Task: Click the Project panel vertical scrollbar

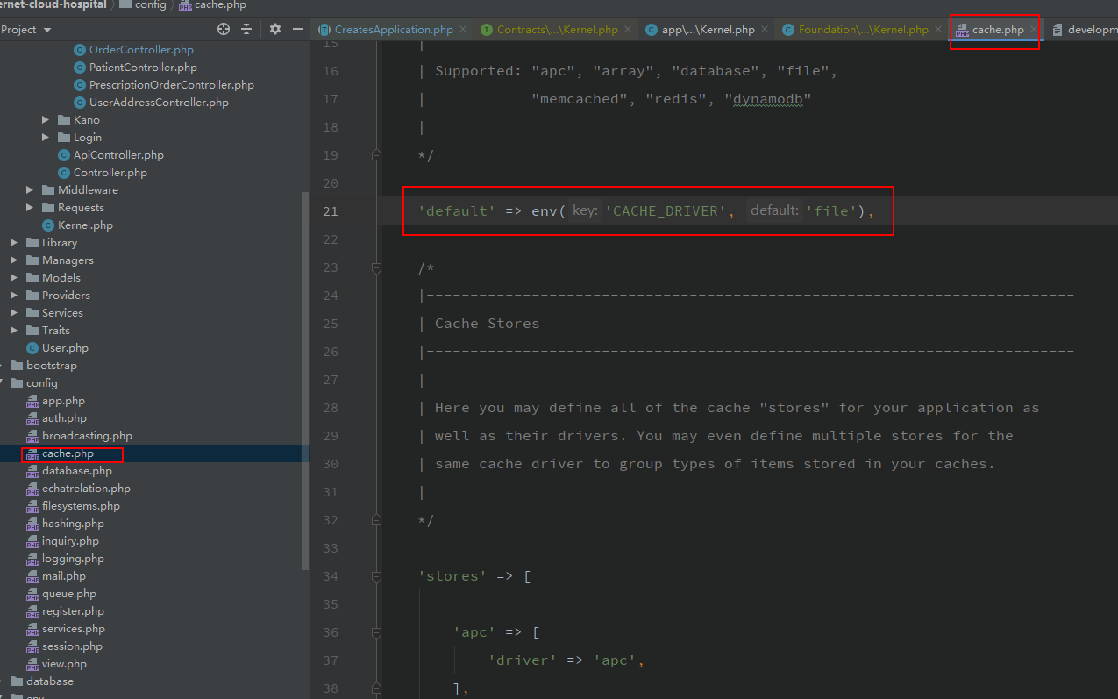Action: [x=305, y=377]
